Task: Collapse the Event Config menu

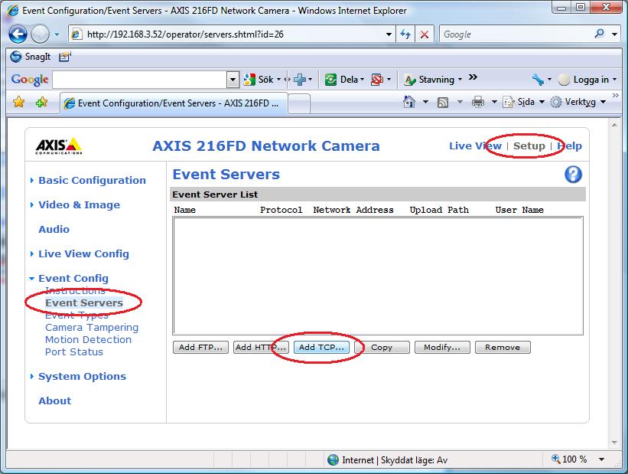Action: (73, 278)
